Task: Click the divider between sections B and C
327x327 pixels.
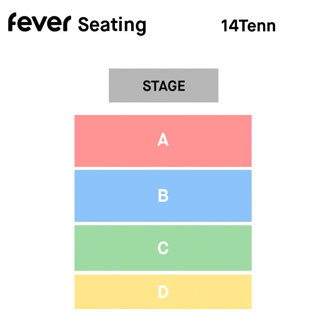Action: [x=163, y=224]
